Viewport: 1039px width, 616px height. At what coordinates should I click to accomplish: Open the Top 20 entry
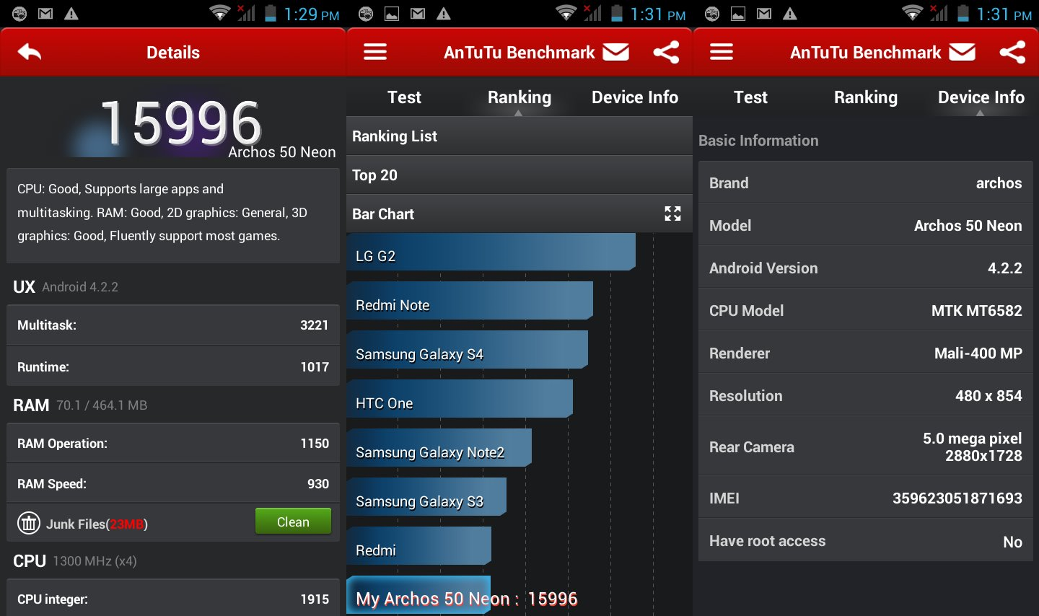coord(519,175)
